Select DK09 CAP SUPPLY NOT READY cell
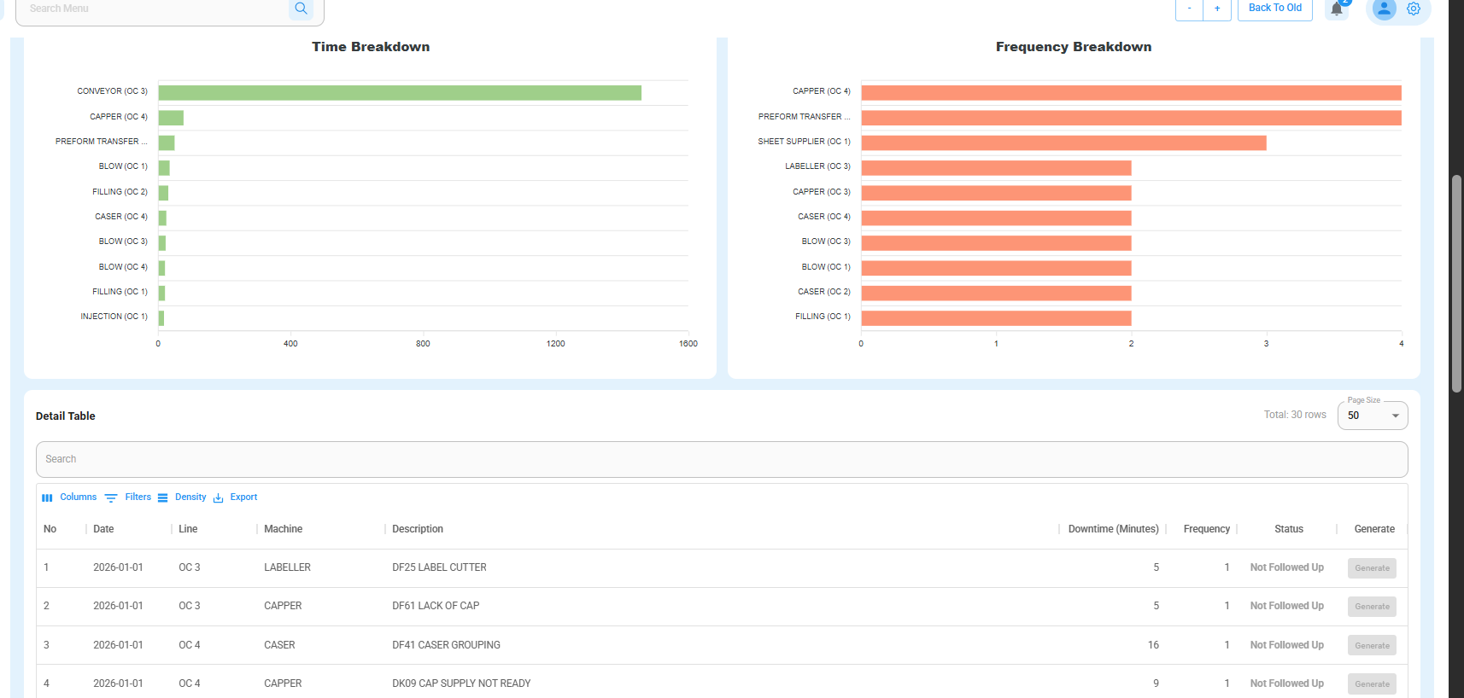This screenshot has height=698, width=1464. click(x=461, y=683)
